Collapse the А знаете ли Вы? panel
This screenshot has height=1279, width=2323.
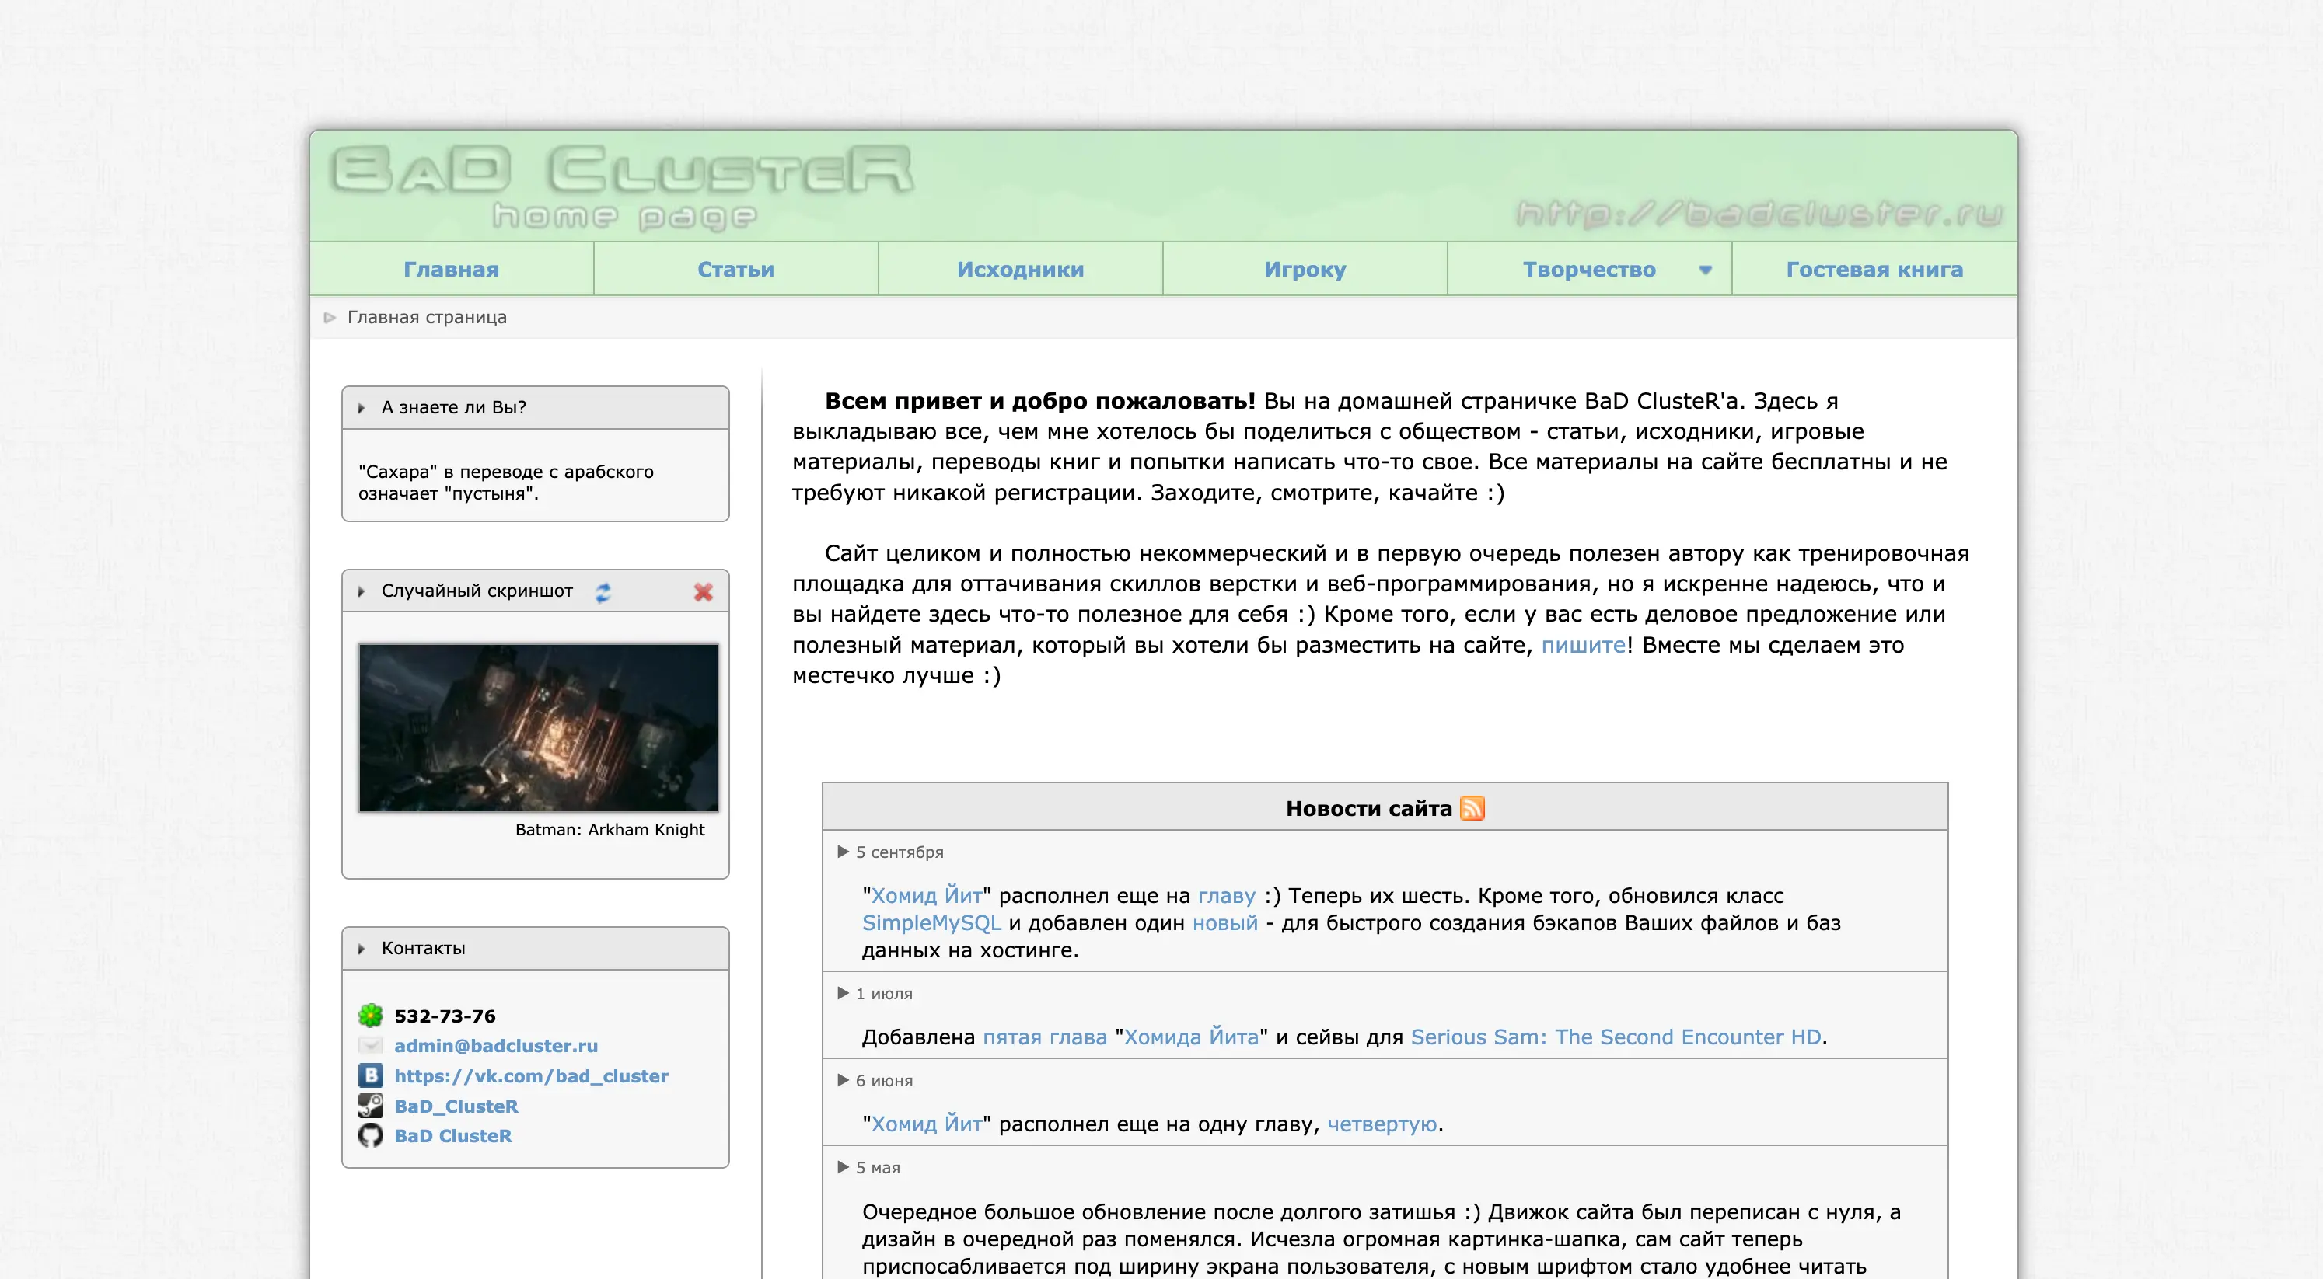coord(362,408)
